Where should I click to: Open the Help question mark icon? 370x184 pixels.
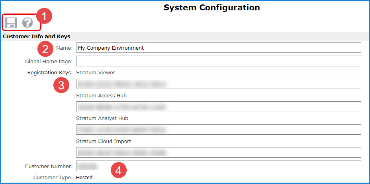coord(27,23)
